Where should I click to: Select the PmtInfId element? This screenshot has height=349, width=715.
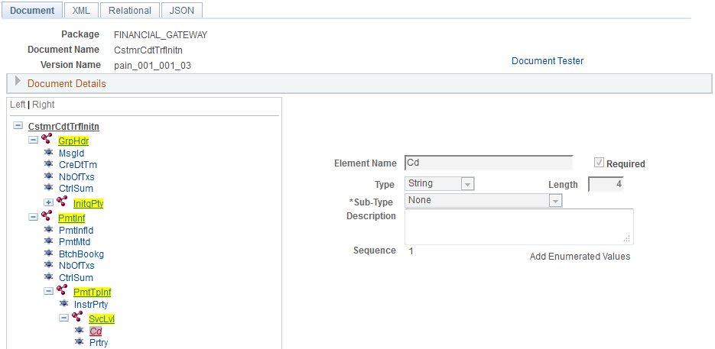[x=76, y=230]
